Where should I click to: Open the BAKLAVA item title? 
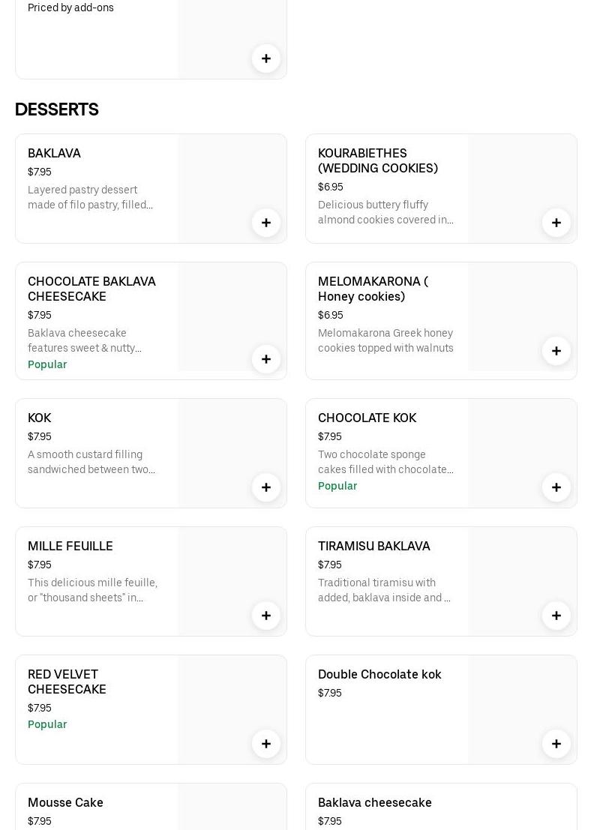coord(54,154)
